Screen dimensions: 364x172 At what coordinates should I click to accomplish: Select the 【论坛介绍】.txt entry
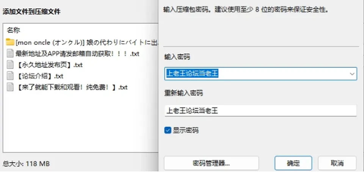(x=40, y=76)
